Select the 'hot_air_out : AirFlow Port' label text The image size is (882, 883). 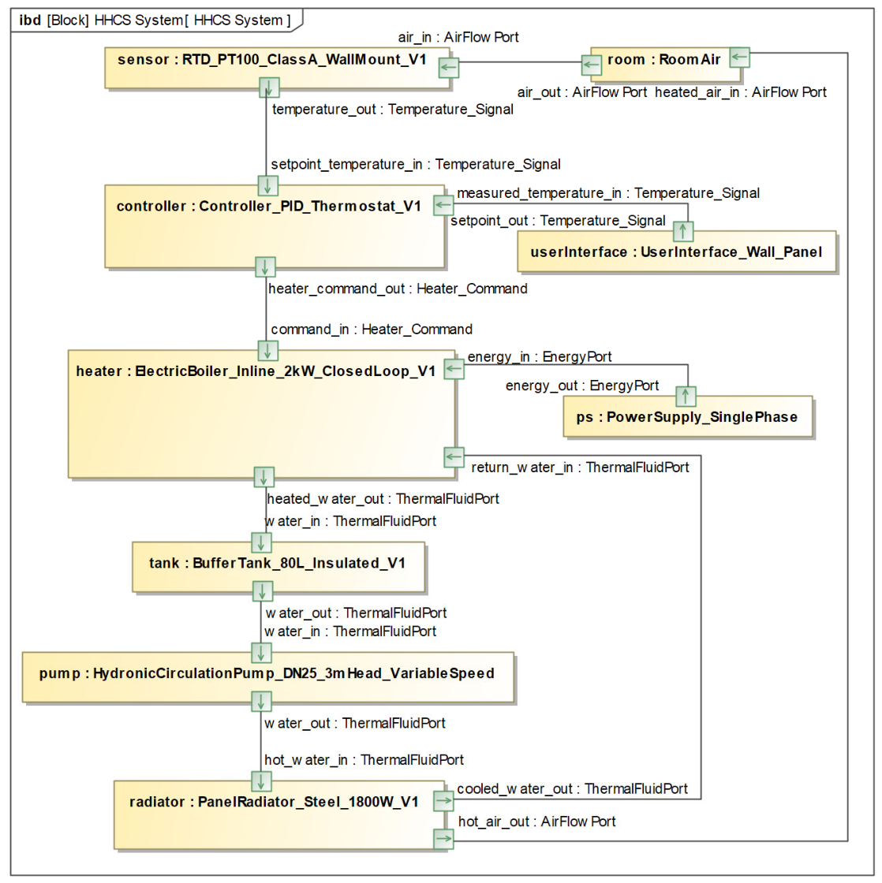pos(537,822)
